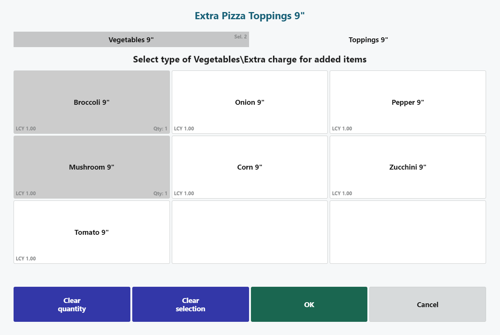
Task: Open the Toppings 9" tab
Action: 368,40
